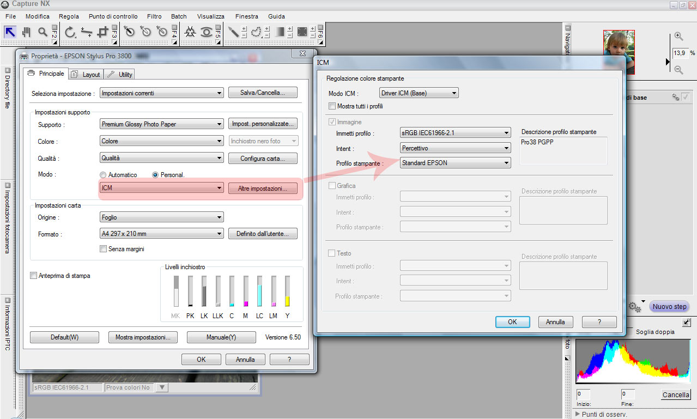
Task: Select the straighten tool icon
Action: click(x=86, y=32)
